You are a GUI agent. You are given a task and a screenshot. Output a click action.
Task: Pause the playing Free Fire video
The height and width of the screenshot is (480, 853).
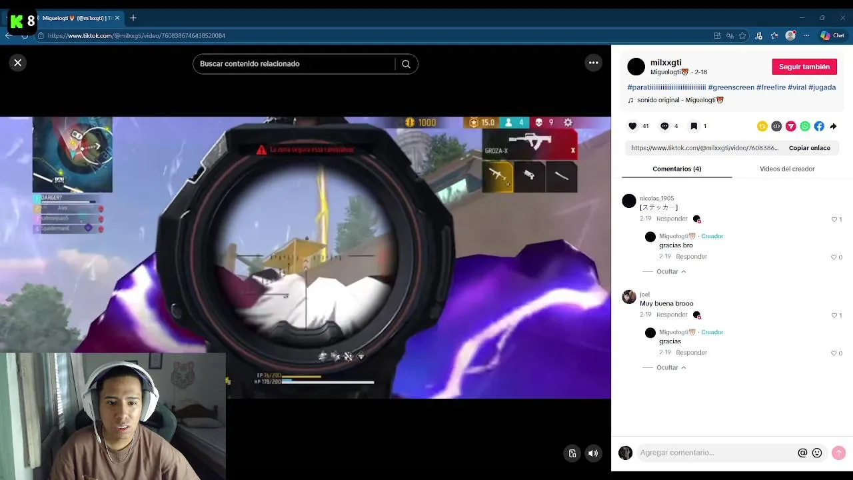point(305,257)
